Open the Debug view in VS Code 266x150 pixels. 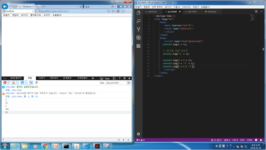(138, 37)
